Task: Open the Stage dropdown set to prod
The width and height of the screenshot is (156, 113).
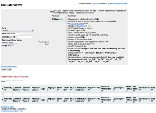Action: click(x=11, y=46)
